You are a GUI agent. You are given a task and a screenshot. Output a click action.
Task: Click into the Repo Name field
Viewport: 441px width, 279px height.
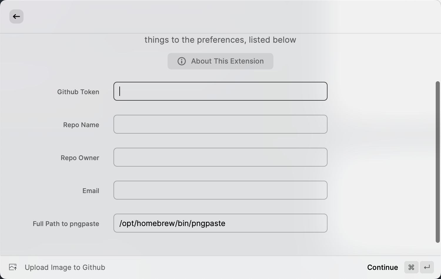tap(220, 124)
